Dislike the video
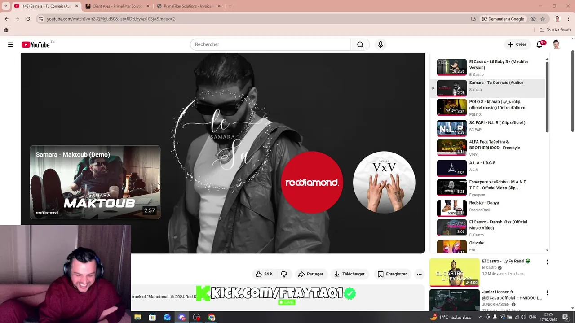The image size is (575, 323). tap(284, 274)
